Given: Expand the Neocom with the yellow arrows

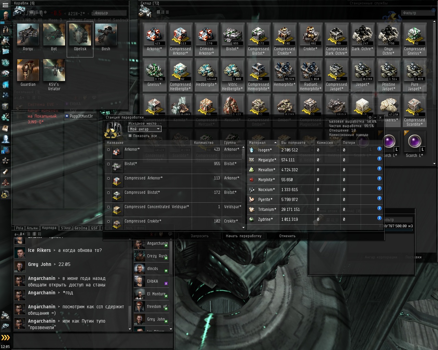Looking at the screenshot, I should 5,338.
